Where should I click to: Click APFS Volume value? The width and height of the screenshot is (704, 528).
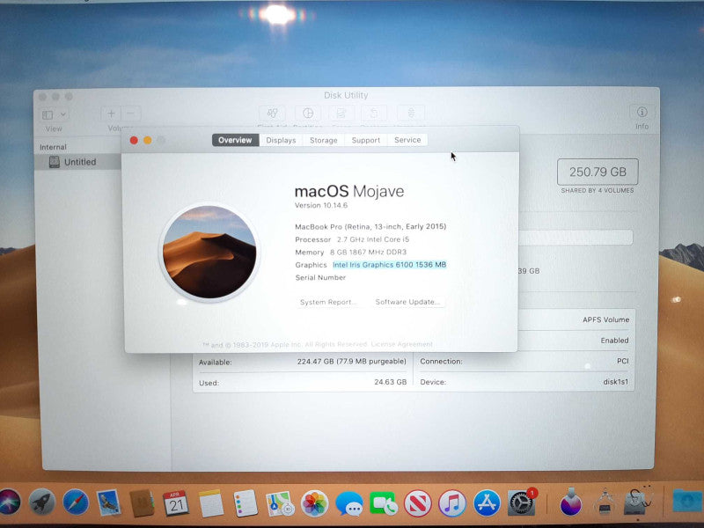[x=605, y=319]
